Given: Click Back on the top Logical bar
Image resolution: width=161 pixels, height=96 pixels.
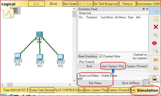Looking at the screenshot, I should point(36,4).
